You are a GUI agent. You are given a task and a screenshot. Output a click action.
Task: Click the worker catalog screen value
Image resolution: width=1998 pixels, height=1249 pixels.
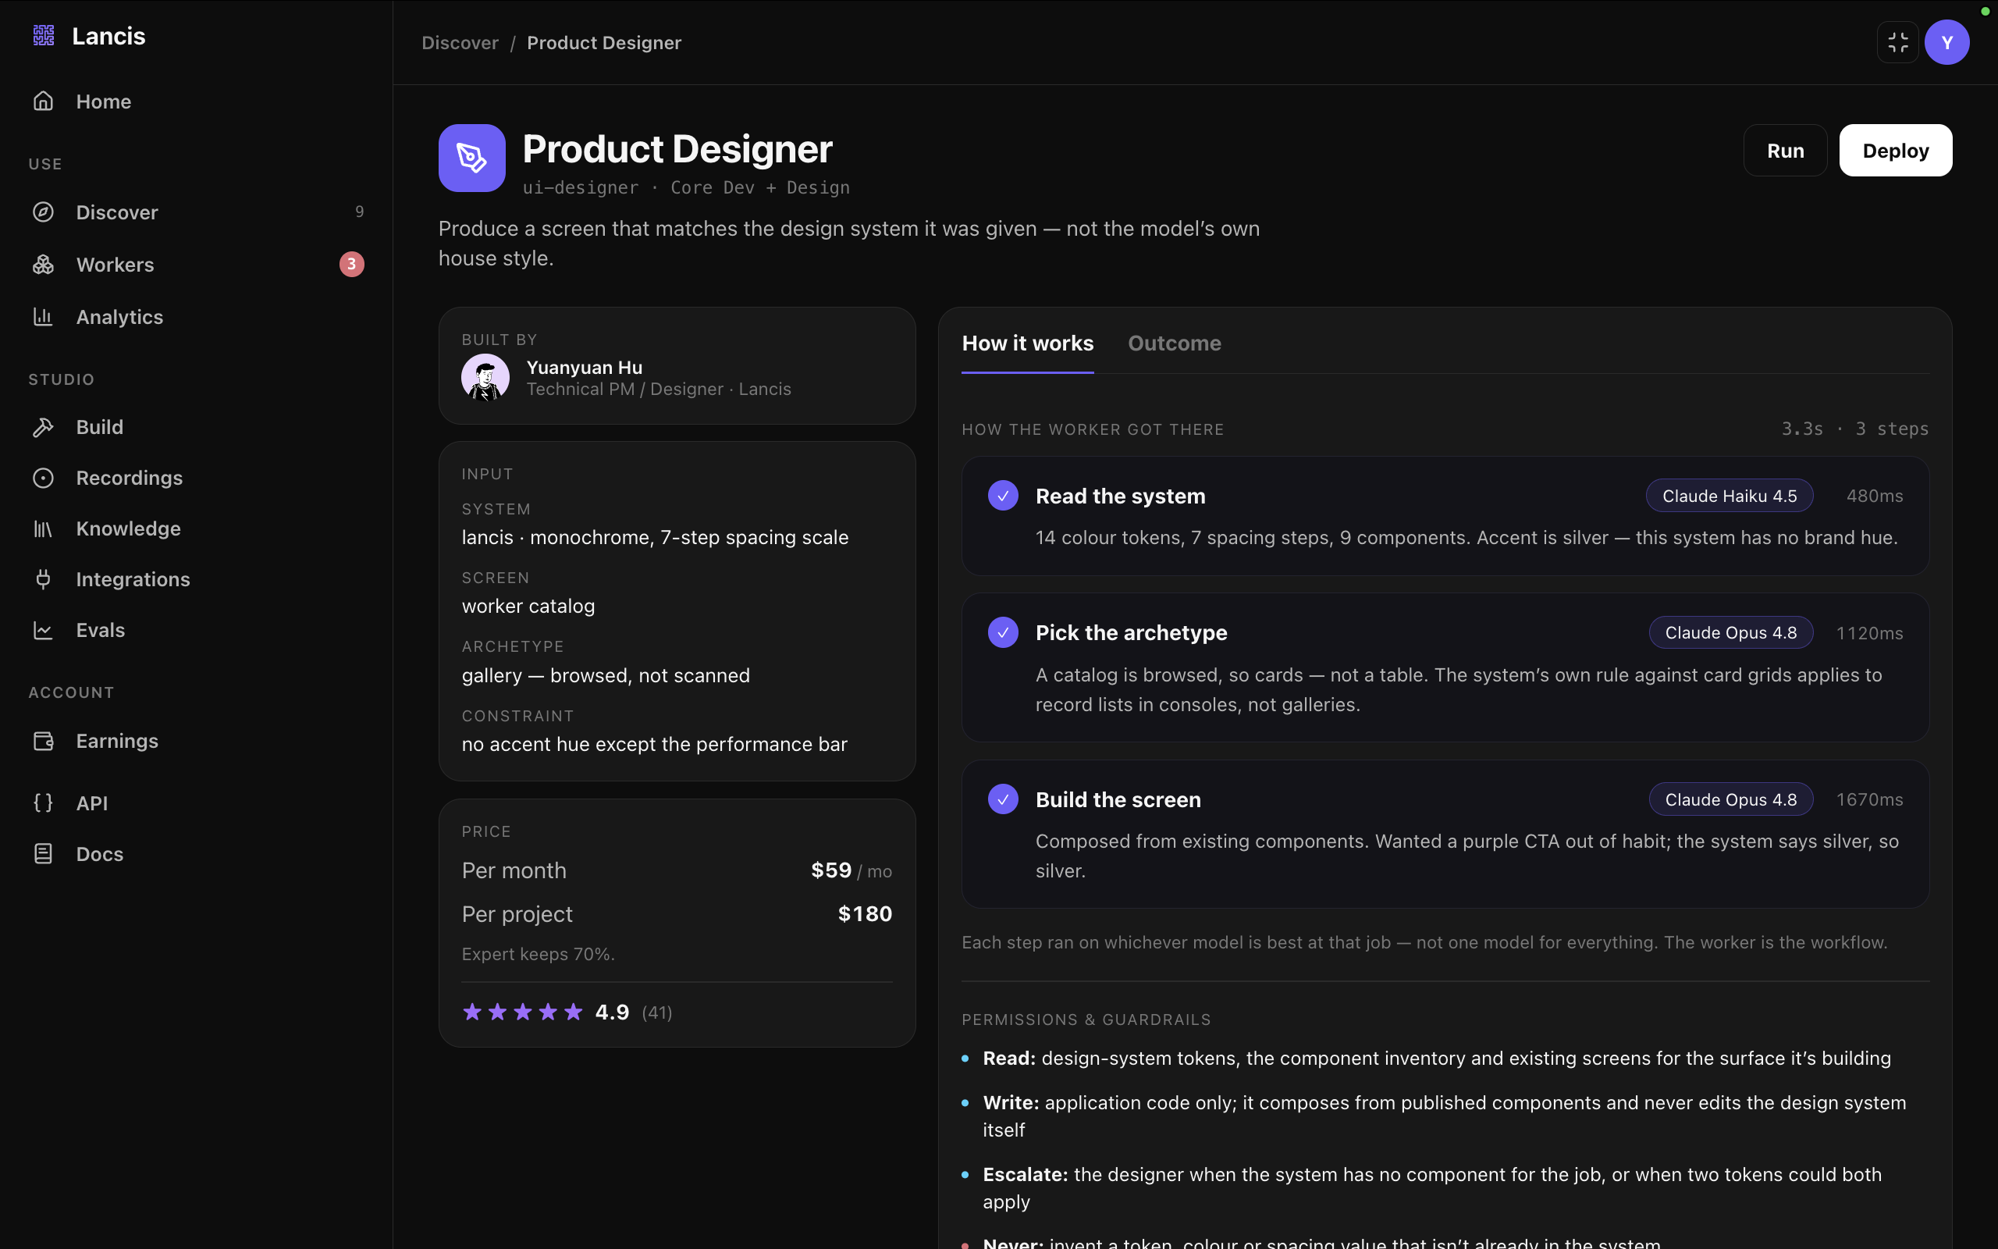528,607
